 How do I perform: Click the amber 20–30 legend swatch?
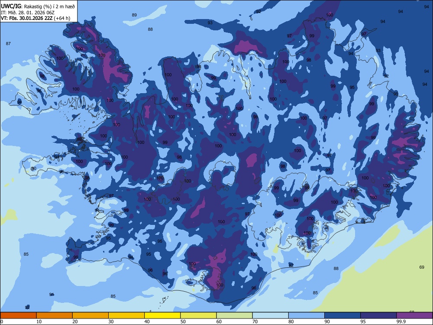tap(90, 315)
